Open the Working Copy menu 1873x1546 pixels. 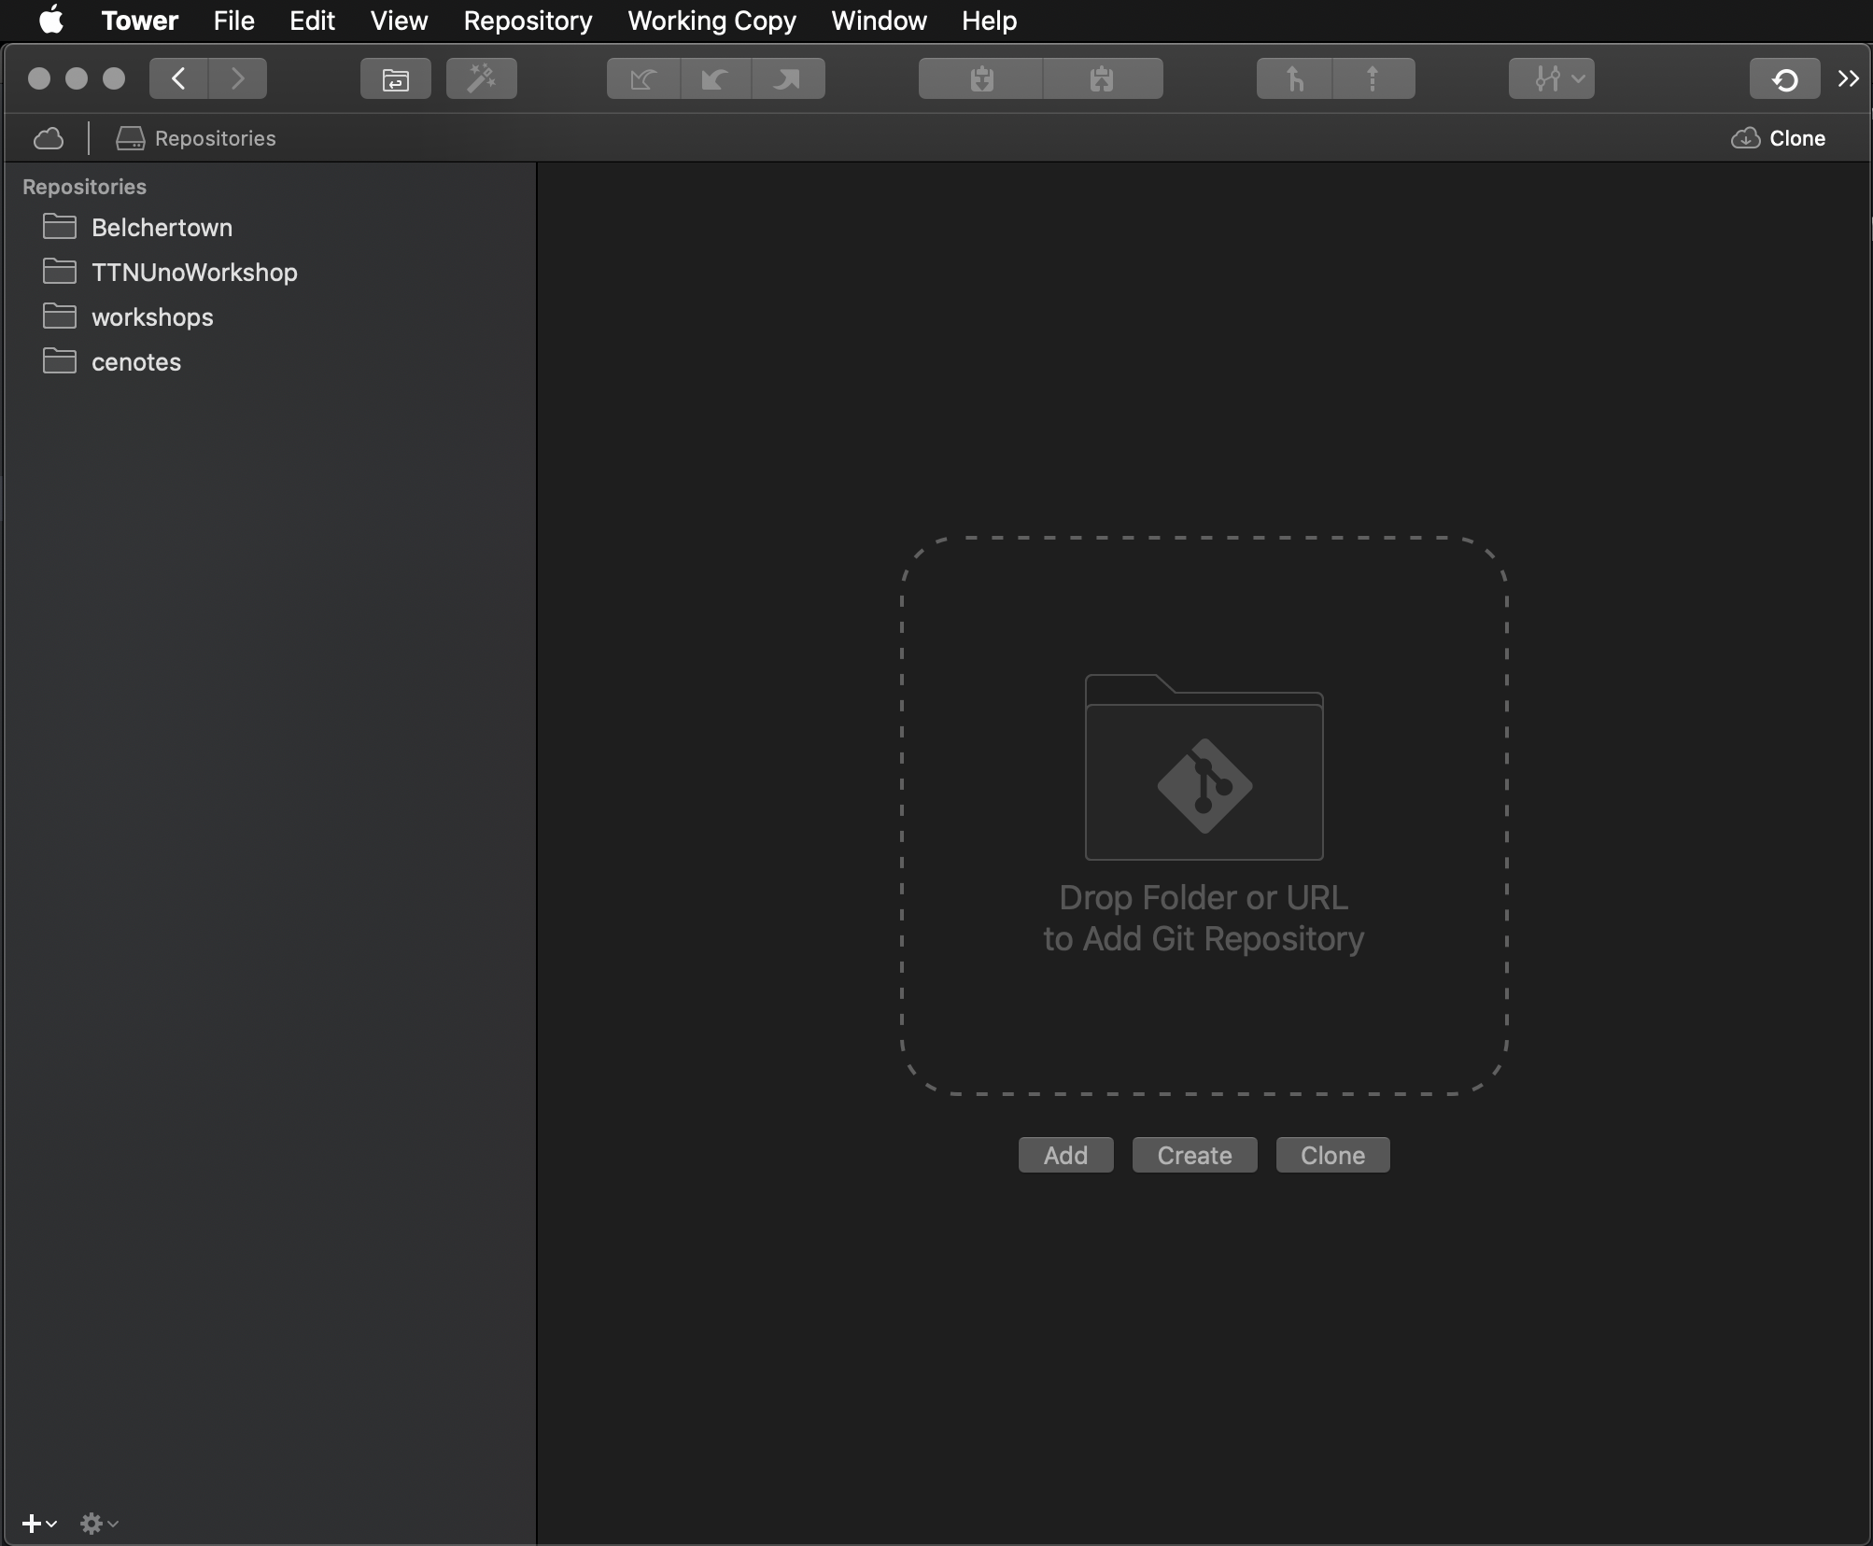pos(712,21)
